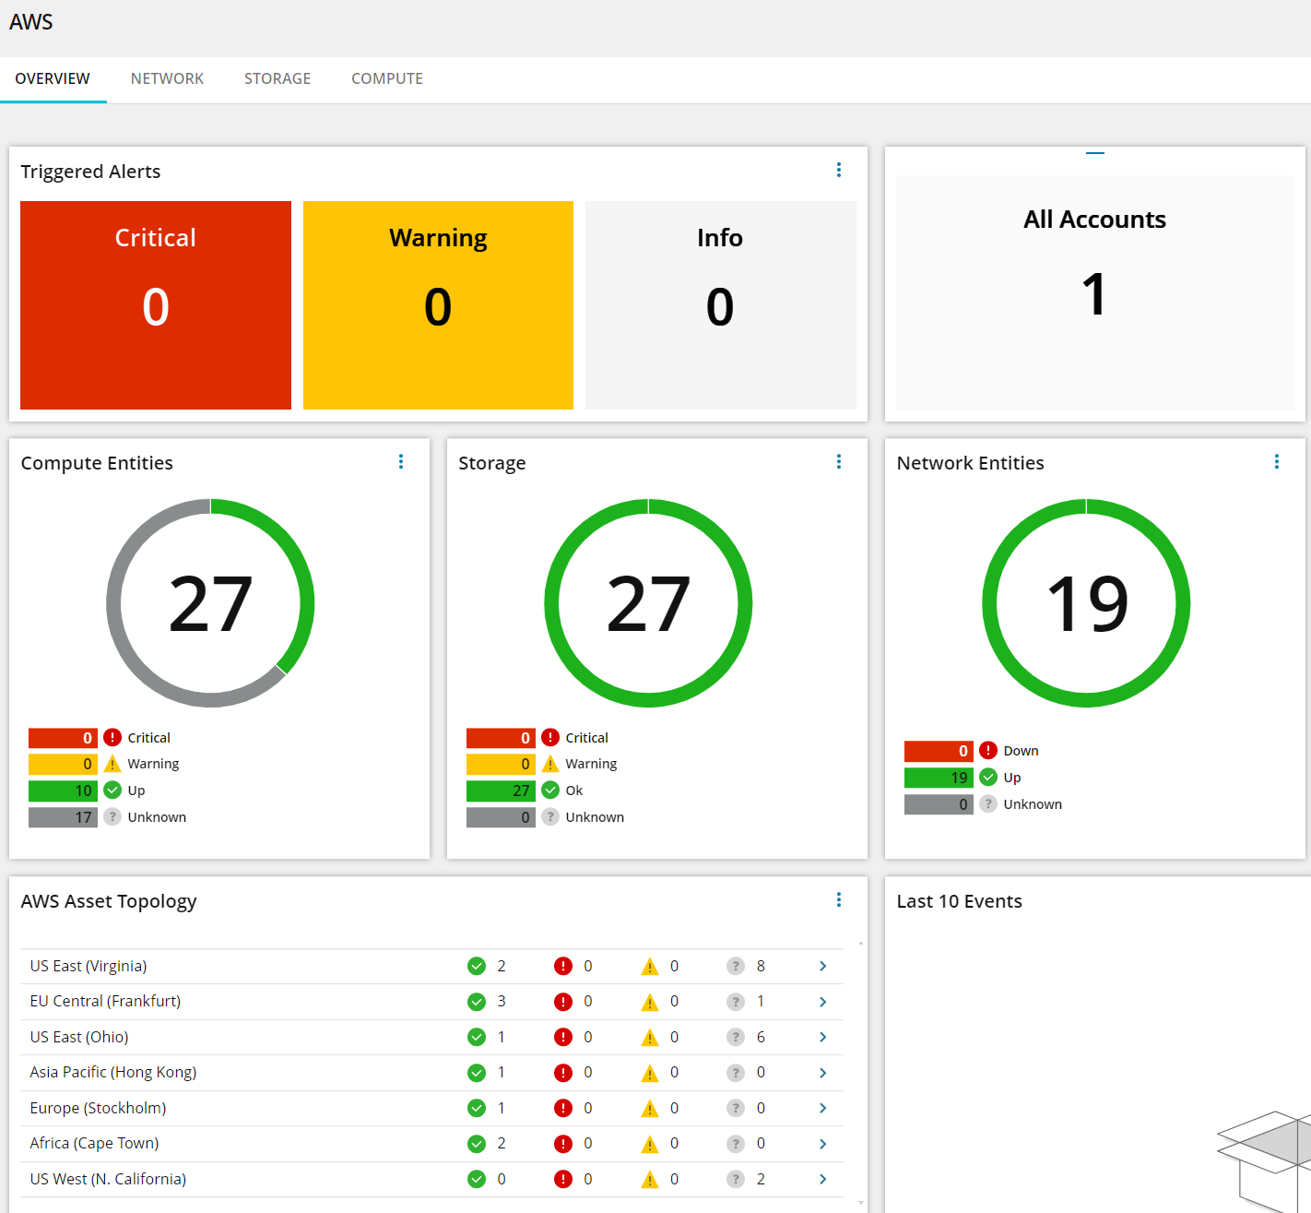Expand the Africa (Cape Town) topology row
1311x1213 pixels.
pyautogui.click(x=823, y=1144)
